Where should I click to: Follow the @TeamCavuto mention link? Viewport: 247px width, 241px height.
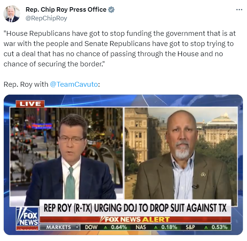[x=74, y=84]
